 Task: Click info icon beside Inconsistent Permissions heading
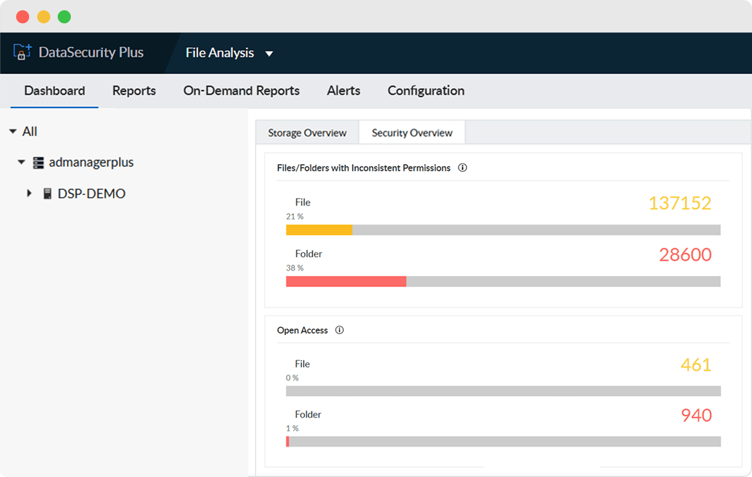click(463, 168)
